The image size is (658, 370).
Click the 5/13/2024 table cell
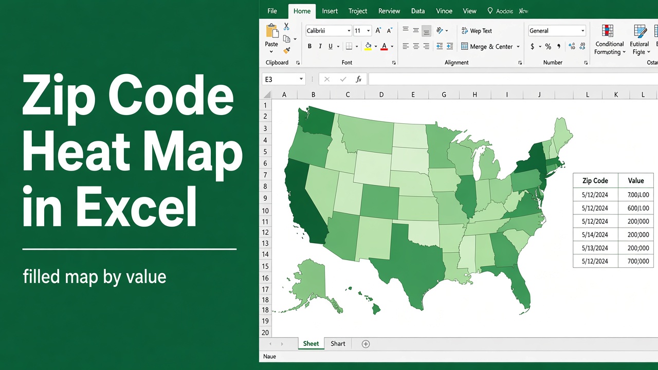(595, 248)
